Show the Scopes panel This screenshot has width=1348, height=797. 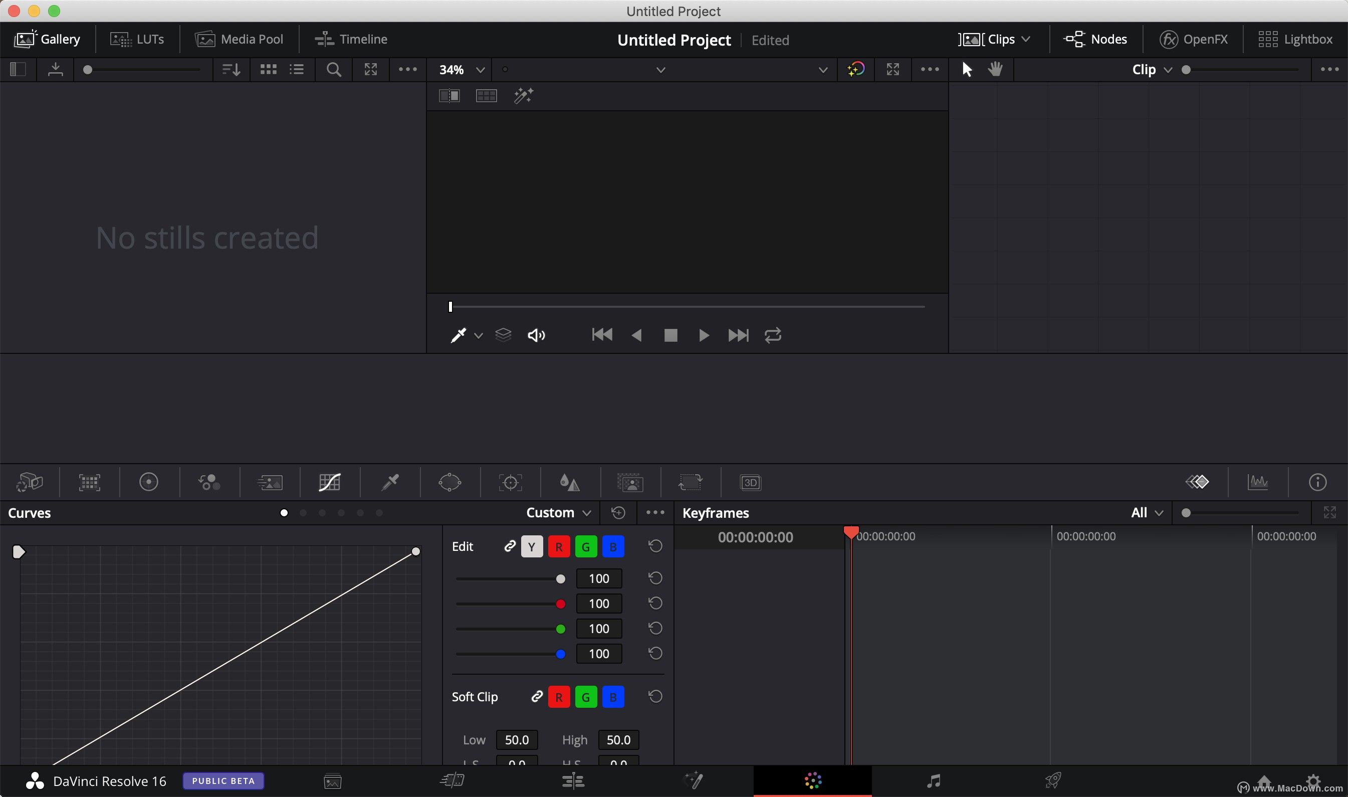(1258, 482)
